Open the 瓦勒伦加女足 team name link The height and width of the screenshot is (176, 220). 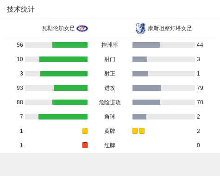58,28
